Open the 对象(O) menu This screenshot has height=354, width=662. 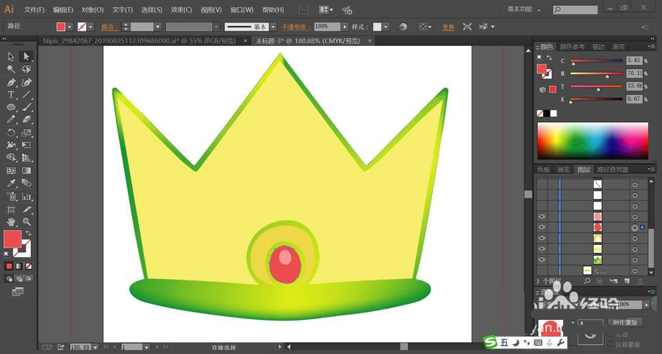[x=93, y=9]
